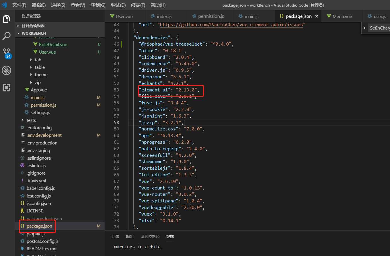Switch to the 调试控制台 panel tab
The width and height of the screenshot is (390, 256).
(x=150, y=237)
